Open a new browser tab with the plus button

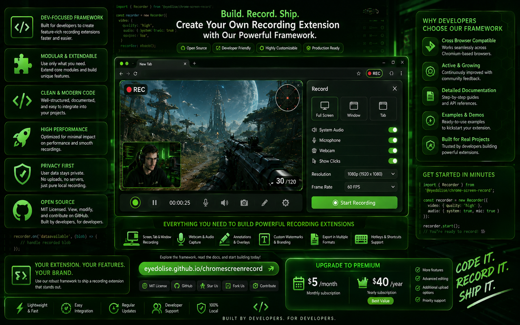pos(194,63)
